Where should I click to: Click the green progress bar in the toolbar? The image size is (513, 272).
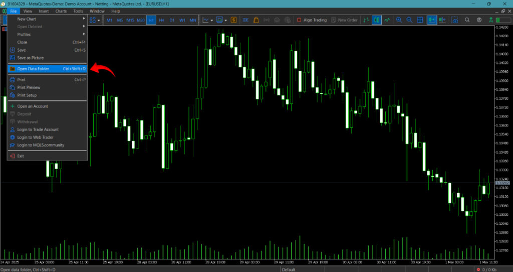click(503, 20)
